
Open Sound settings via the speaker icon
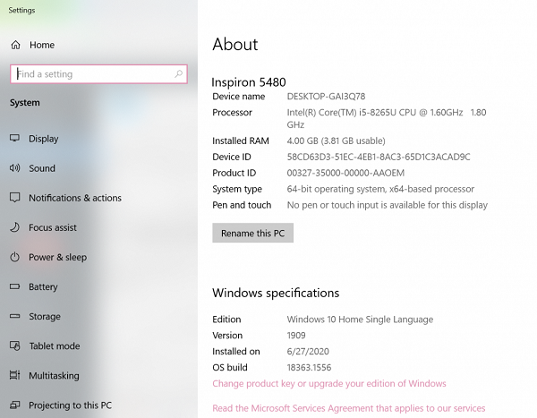click(x=15, y=168)
